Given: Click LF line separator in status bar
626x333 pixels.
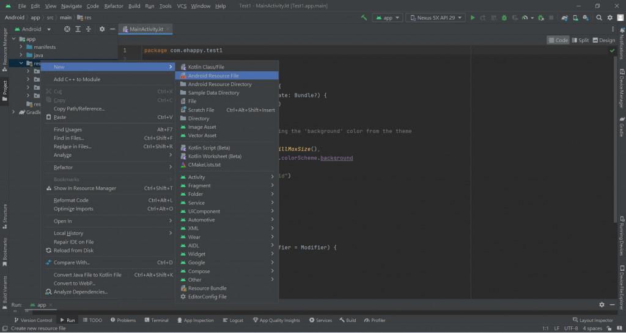Looking at the screenshot, I should point(556,329).
